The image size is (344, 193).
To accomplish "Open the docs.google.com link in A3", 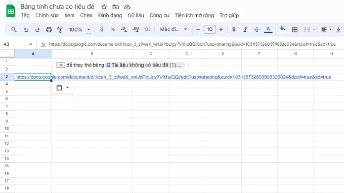I will (174, 77).
